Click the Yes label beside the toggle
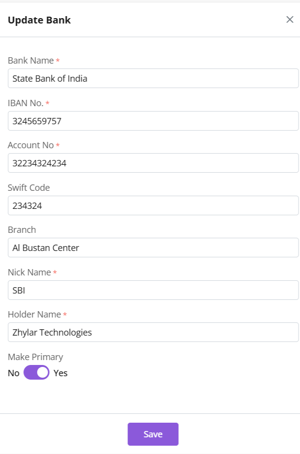300x454 pixels. pos(61,373)
